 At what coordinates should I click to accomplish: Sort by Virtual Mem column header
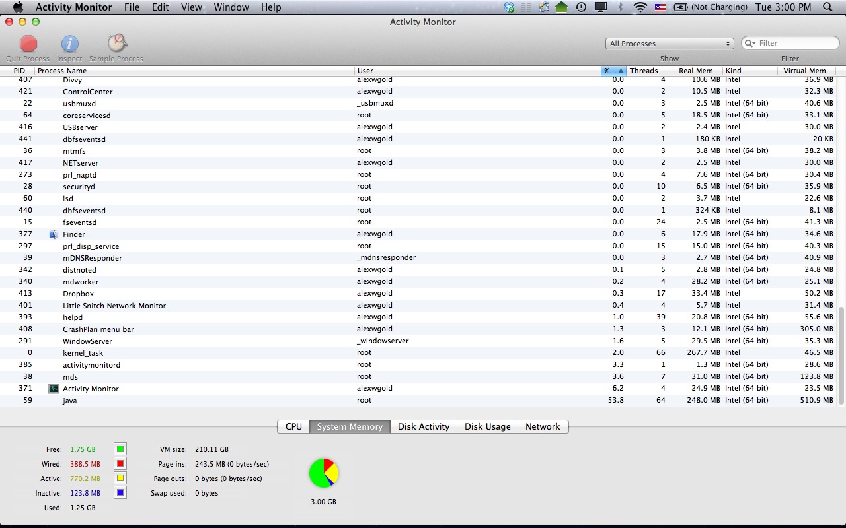pos(807,71)
